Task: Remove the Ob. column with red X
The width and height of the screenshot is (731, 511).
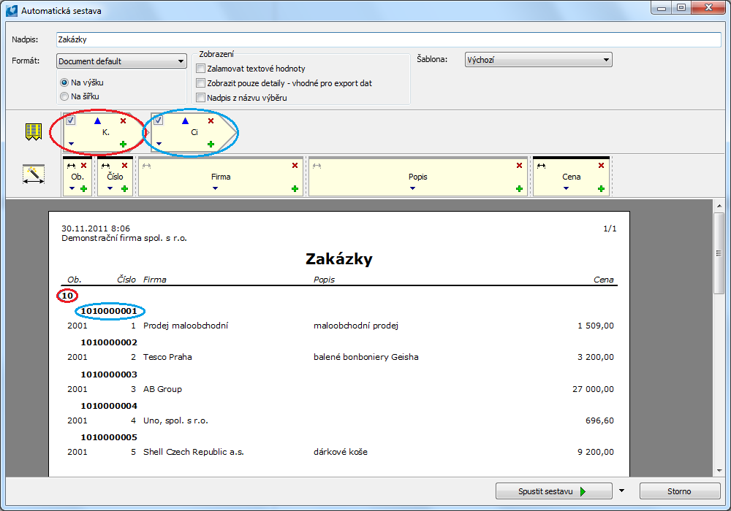Action: pyautogui.click(x=83, y=165)
